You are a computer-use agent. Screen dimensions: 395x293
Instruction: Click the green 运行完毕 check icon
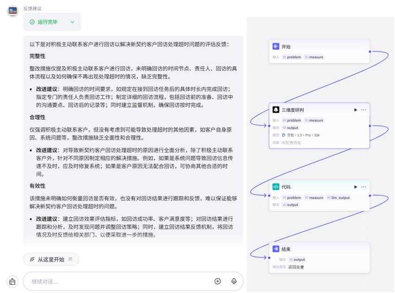[x=32, y=22]
